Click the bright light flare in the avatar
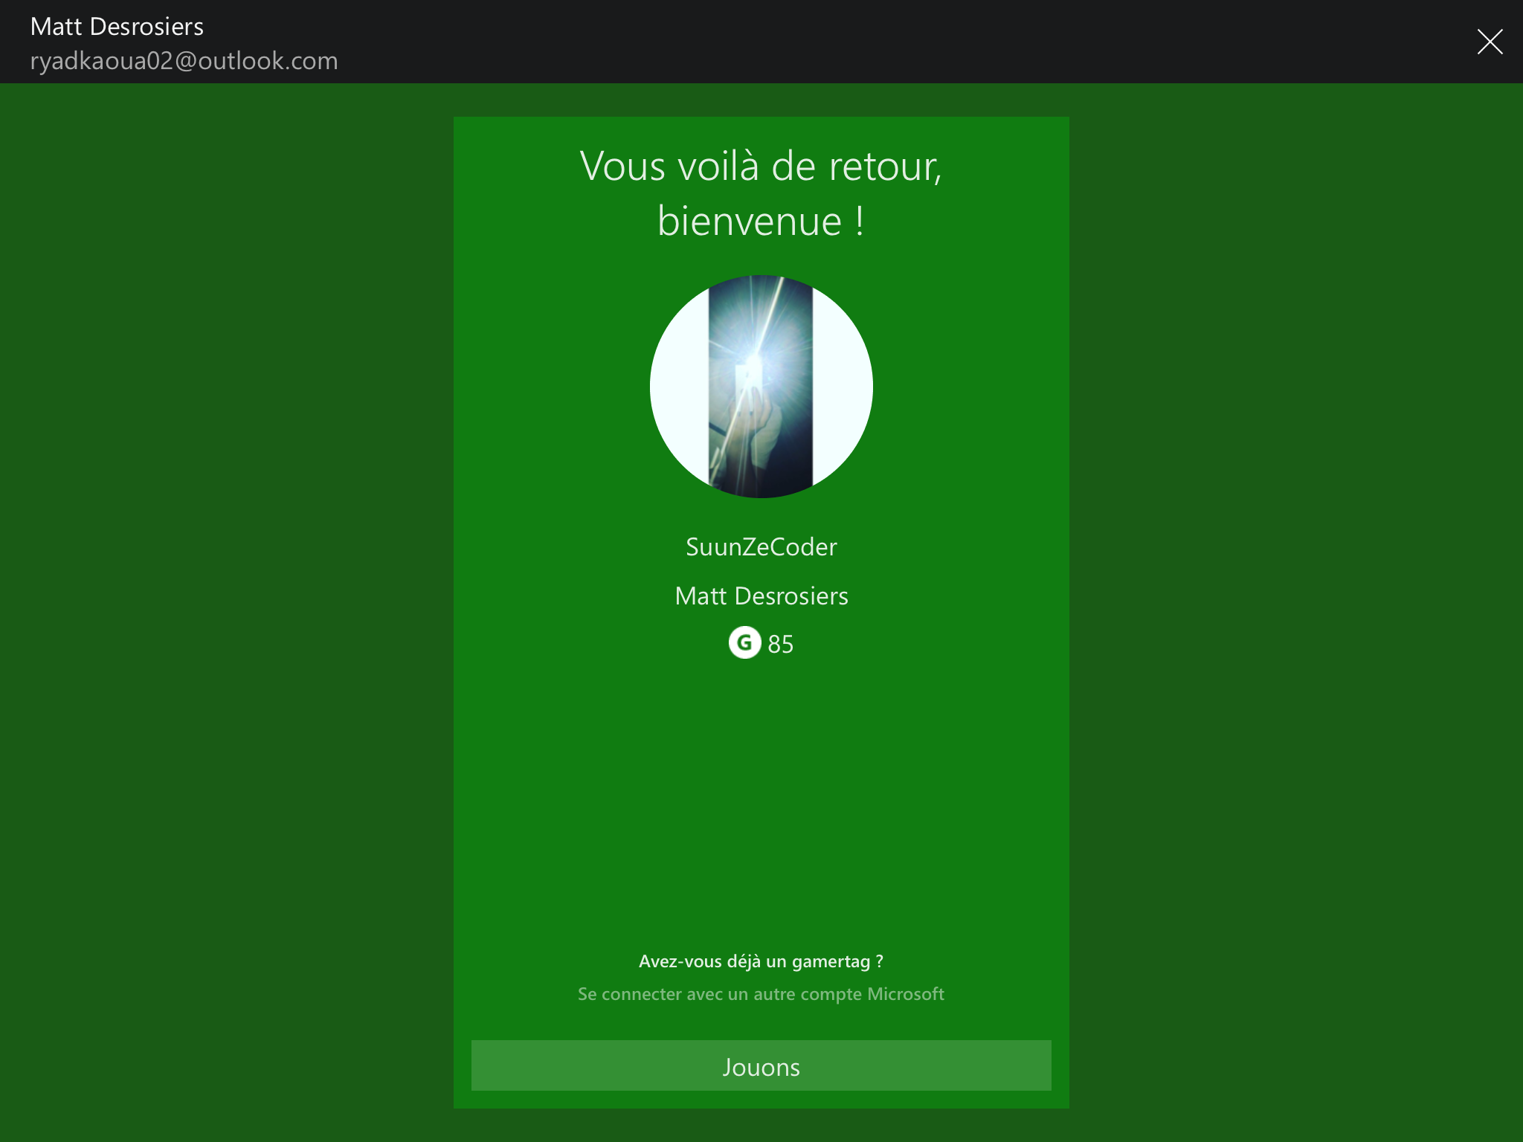Viewport: 1523px width, 1142px height. pyautogui.click(x=753, y=368)
